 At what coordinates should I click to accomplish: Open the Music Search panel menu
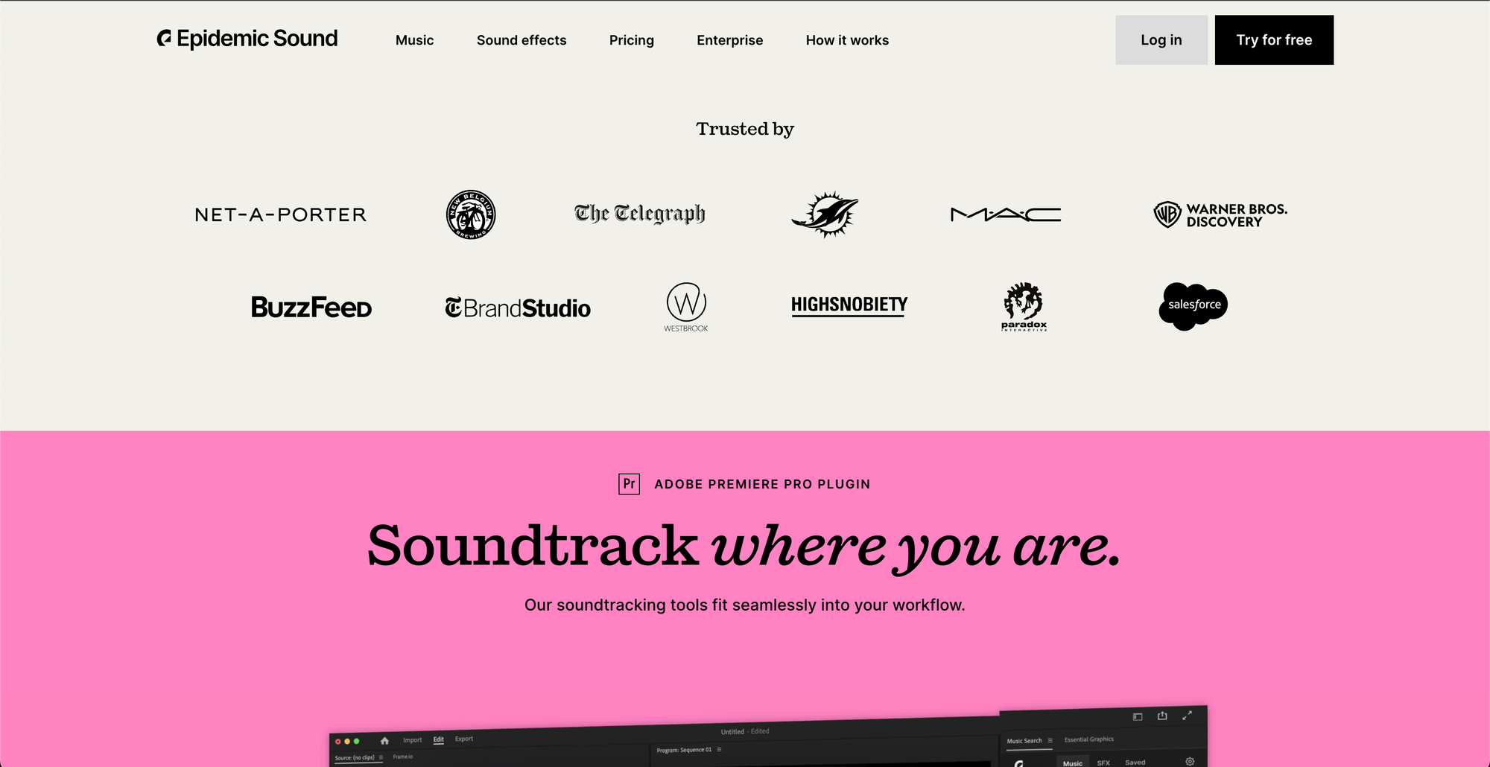pos(1050,741)
